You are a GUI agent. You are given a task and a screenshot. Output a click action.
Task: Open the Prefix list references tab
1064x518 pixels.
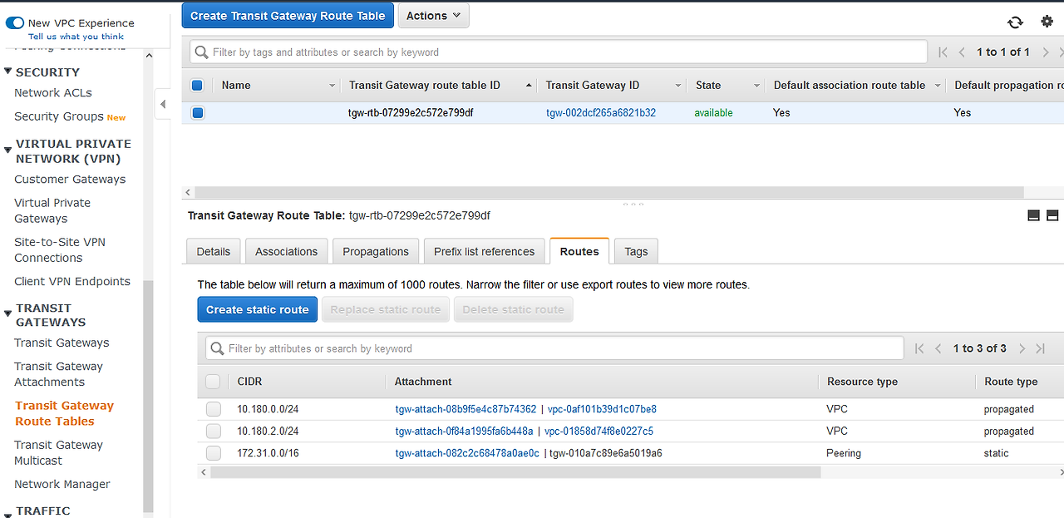(x=484, y=251)
